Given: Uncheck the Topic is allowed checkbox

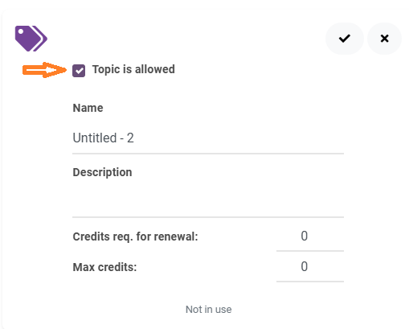Looking at the screenshot, I should pyautogui.click(x=79, y=71).
